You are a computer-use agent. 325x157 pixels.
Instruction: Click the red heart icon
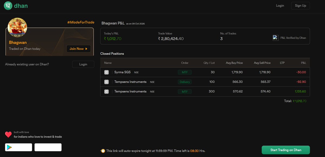[x=8, y=135]
